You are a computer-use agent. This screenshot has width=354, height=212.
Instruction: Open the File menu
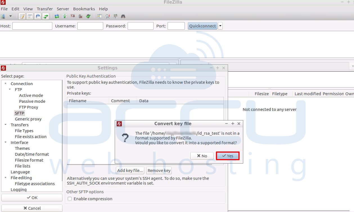click(4, 9)
